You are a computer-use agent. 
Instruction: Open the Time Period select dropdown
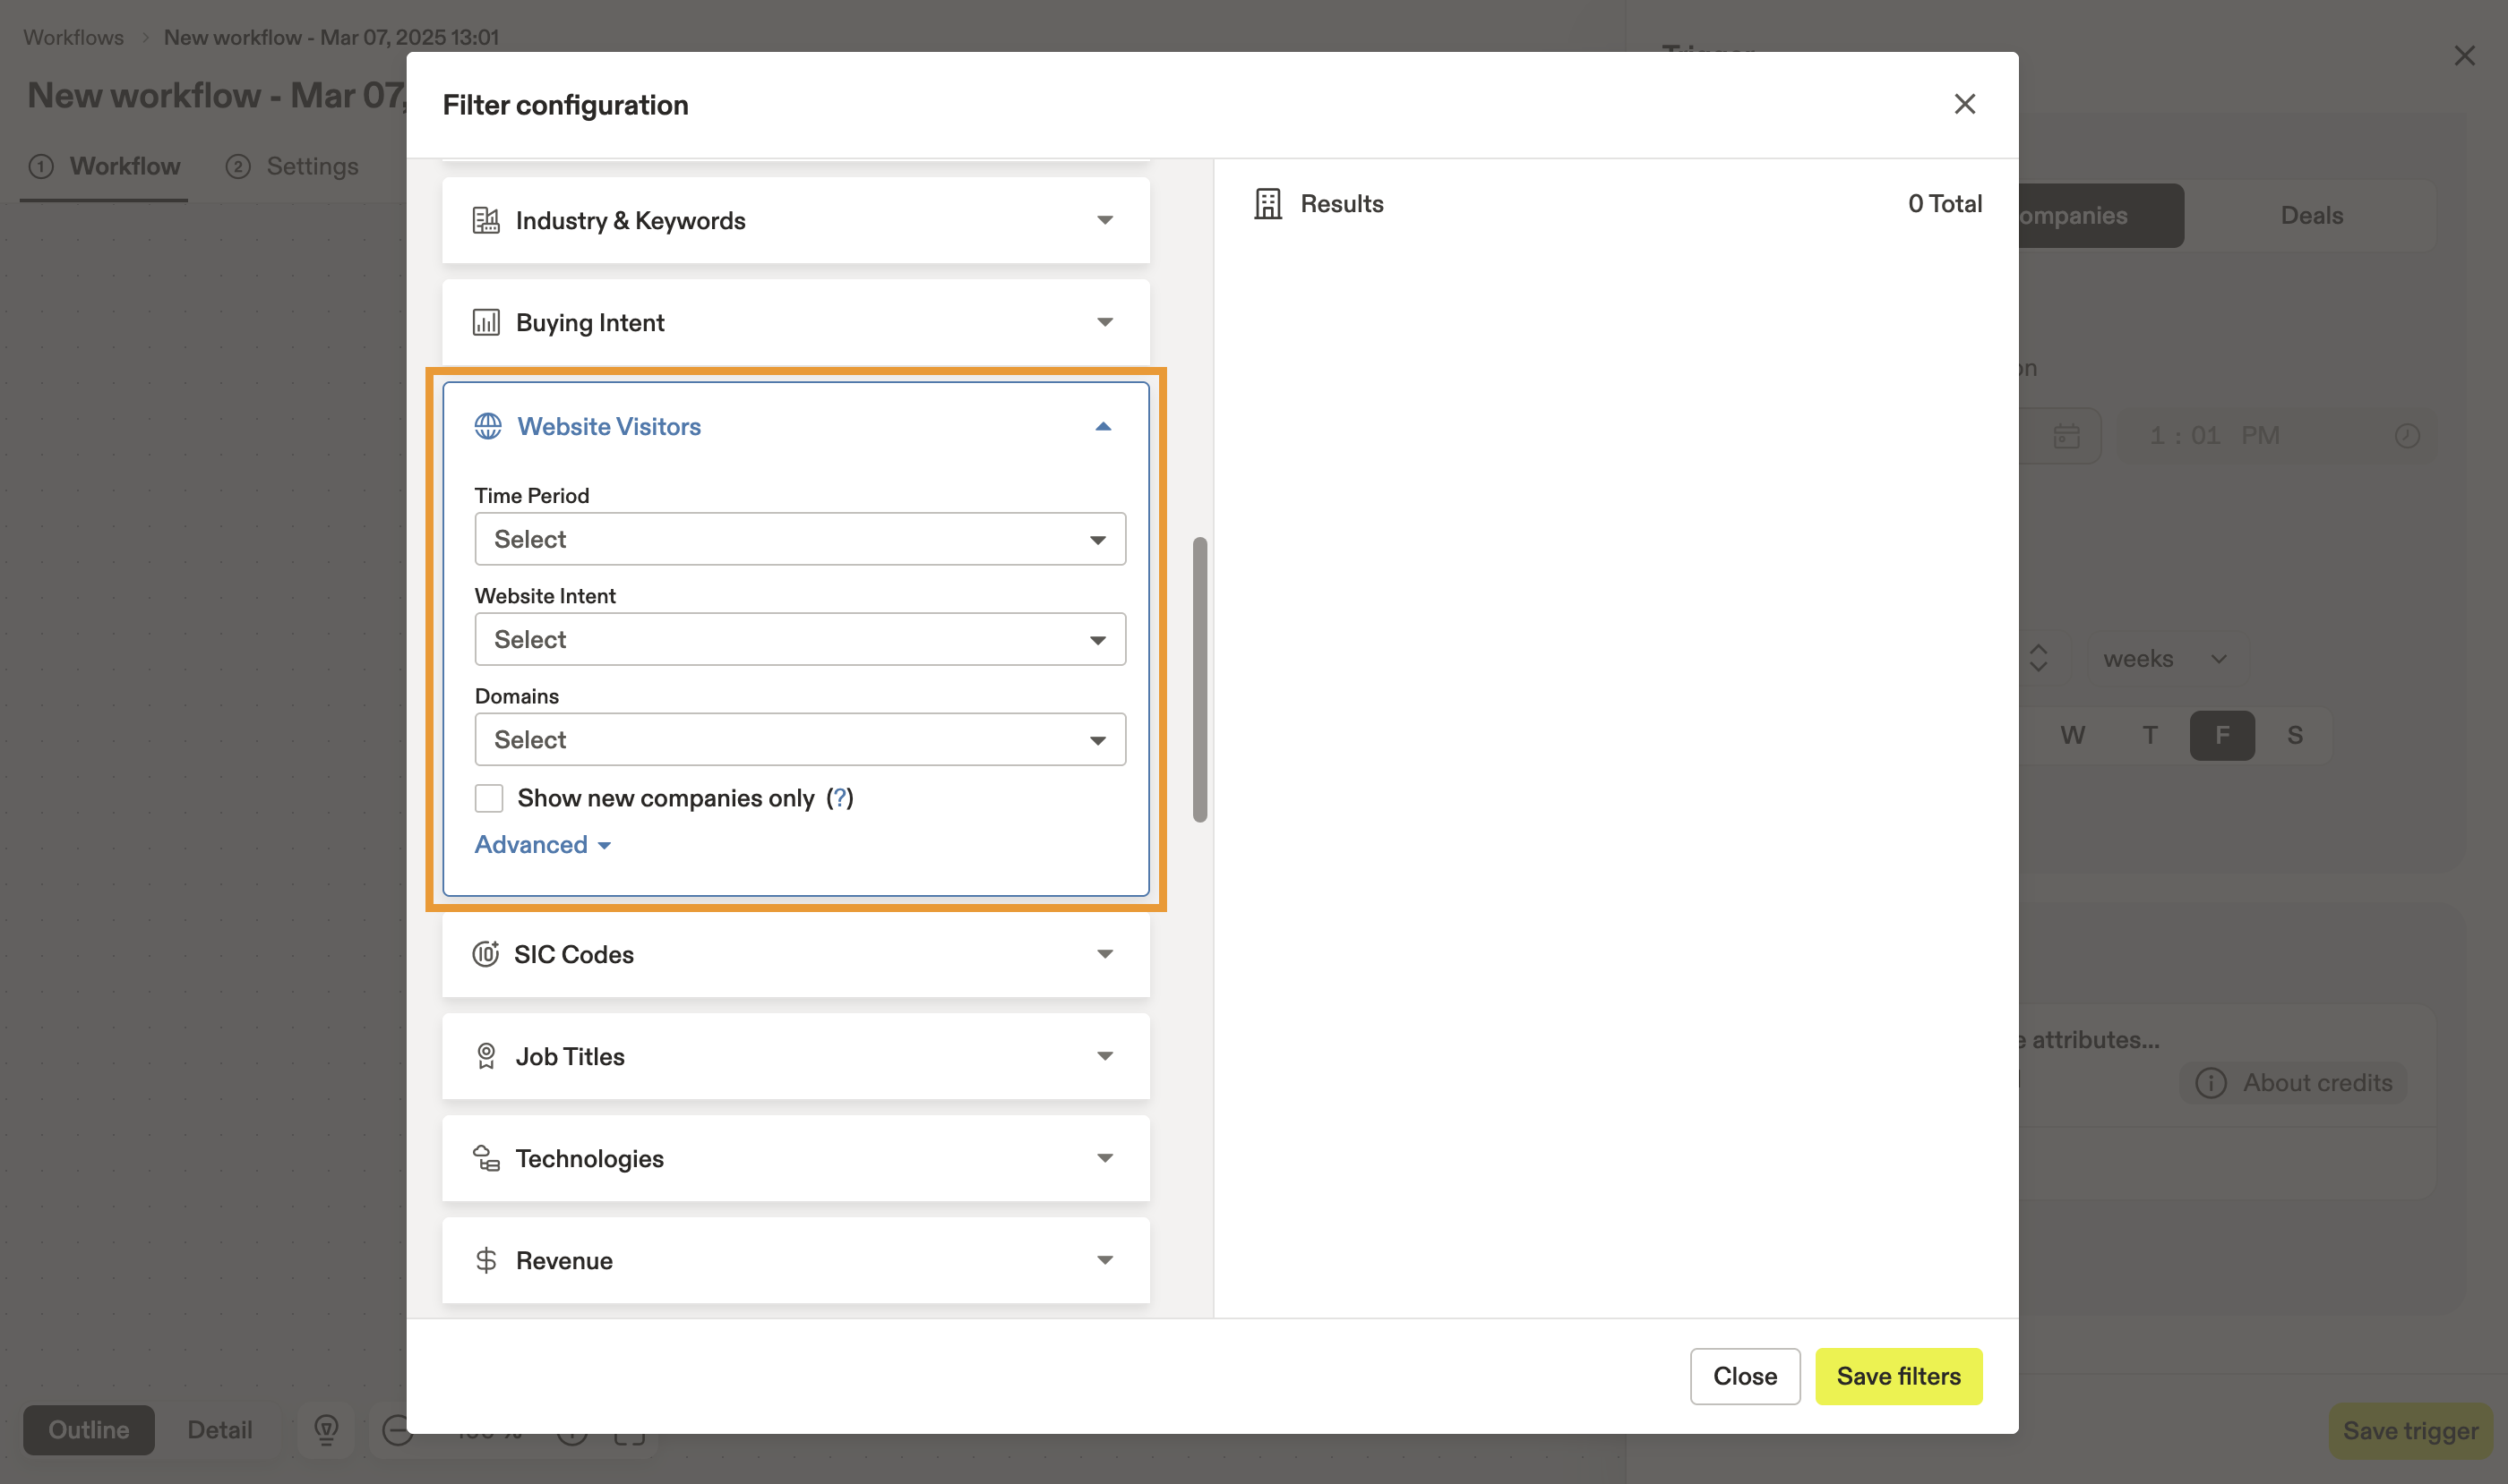pyautogui.click(x=799, y=539)
